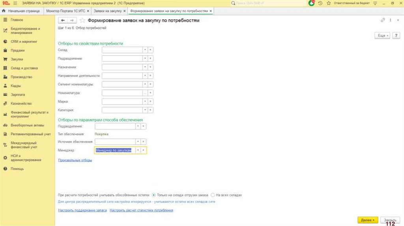Viewport: 404px width, 226px height.
Task: Close the Заявки на закупку tab
Action: (124, 11)
